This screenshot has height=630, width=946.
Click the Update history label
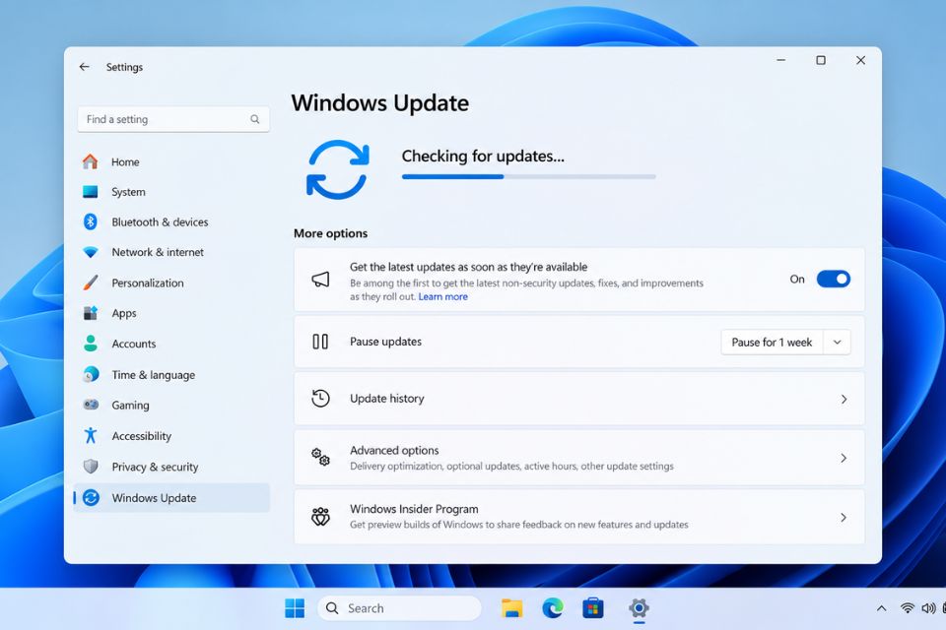point(386,399)
